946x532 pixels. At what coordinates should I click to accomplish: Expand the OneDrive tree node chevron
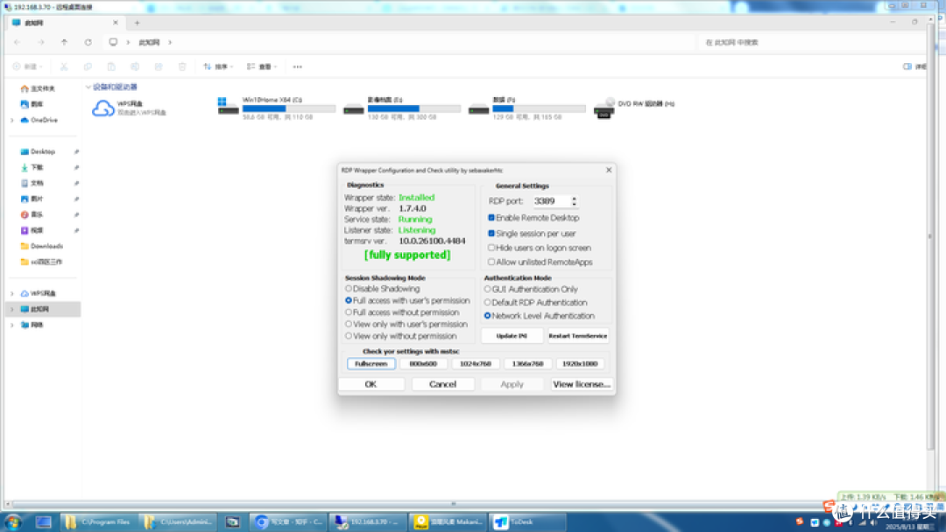click(x=11, y=120)
